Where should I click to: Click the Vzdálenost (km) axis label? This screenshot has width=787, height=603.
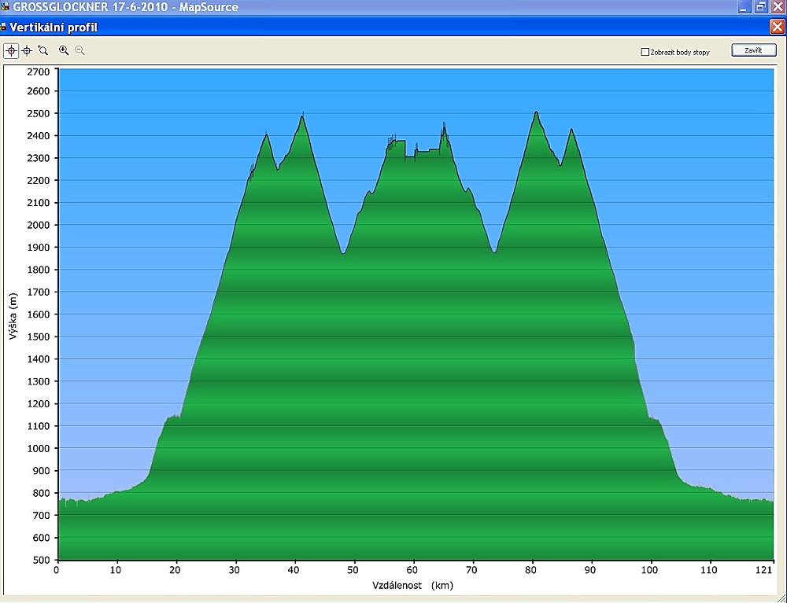coord(412,586)
